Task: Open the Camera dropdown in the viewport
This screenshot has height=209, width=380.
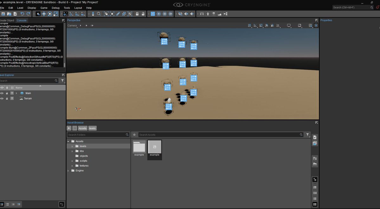Action: pos(72,25)
